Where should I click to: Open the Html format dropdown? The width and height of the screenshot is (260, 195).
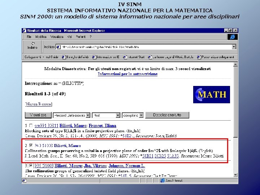tap(106, 115)
